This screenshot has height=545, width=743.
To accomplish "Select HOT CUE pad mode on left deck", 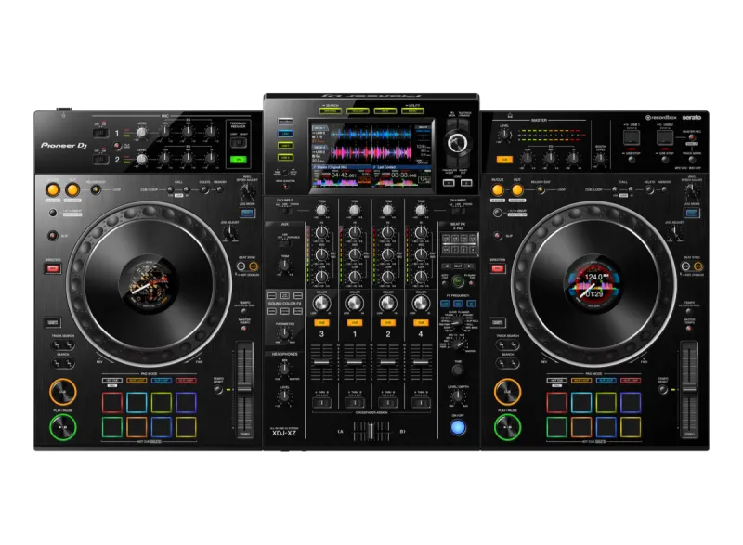I will (112, 381).
